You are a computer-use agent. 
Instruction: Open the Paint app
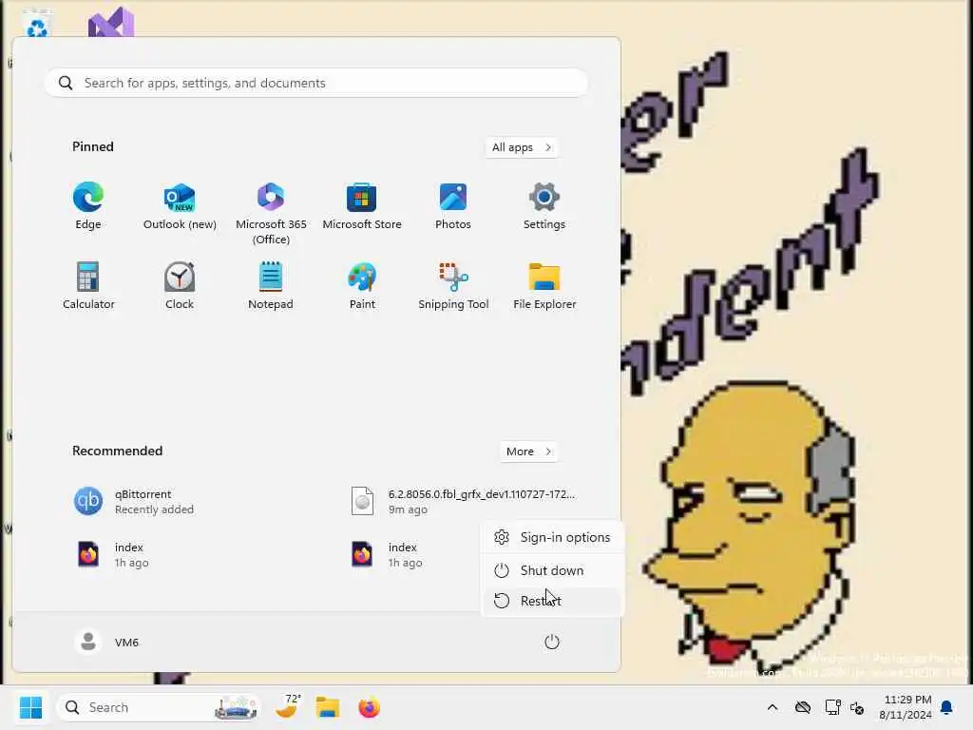click(x=362, y=285)
